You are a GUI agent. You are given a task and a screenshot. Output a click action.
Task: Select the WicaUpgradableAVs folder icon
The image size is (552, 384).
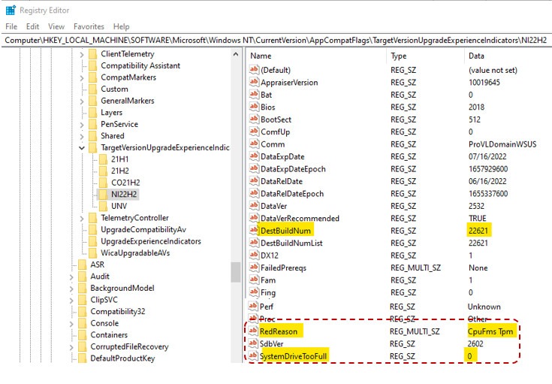(92, 253)
